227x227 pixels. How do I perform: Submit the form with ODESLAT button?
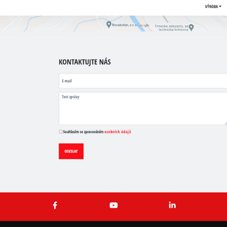[x=71, y=151]
